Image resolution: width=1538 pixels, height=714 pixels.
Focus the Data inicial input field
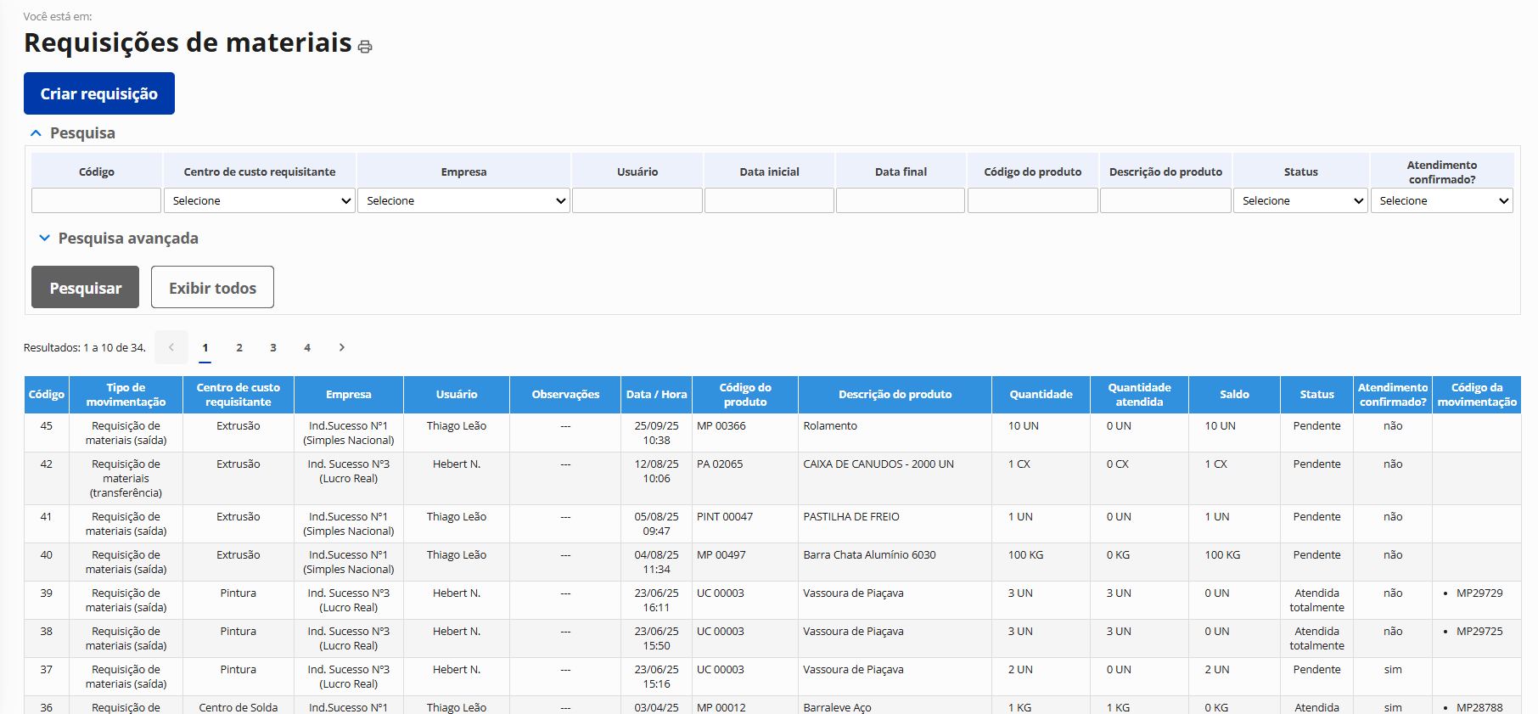[769, 201]
